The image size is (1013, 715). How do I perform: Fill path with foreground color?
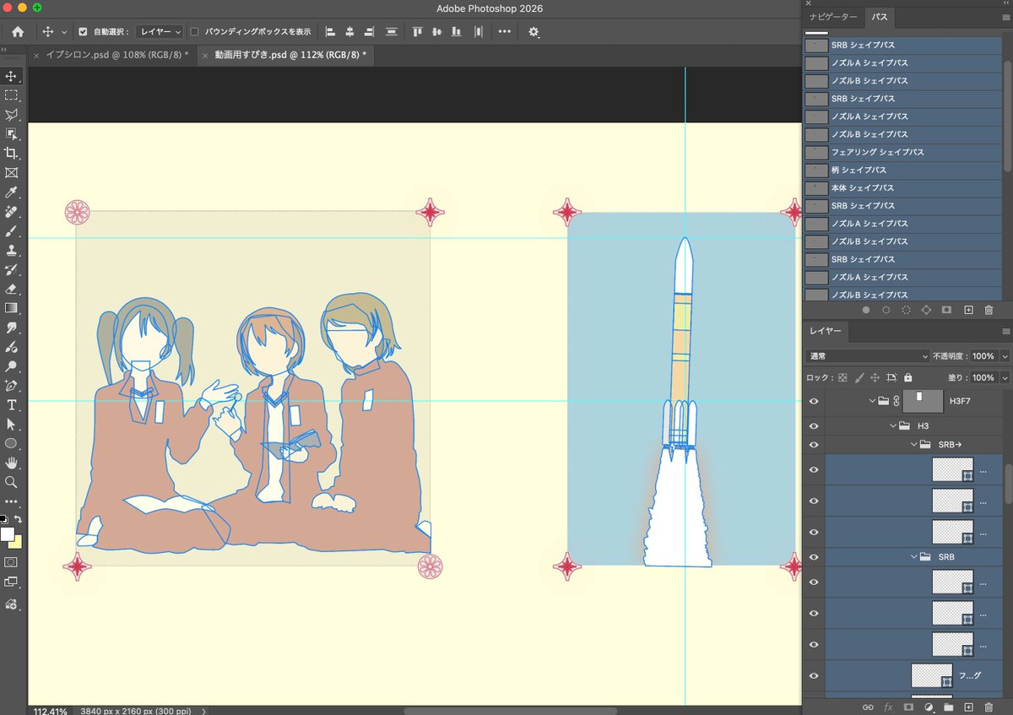865,310
